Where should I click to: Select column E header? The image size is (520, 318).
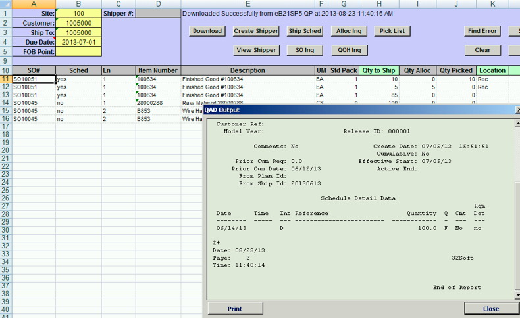pyautogui.click(x=247, y=4)
